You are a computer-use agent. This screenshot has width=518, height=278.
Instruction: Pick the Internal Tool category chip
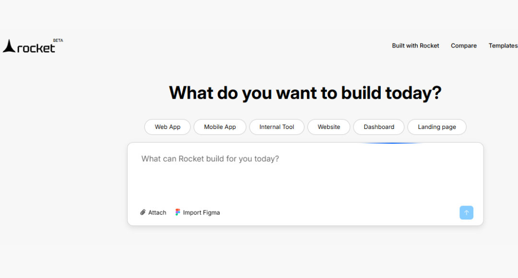tap(277, 127)
